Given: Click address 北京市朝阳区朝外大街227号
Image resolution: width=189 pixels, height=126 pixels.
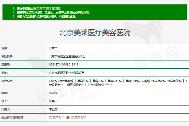Looking at the screenshot, I should (67, 73).
